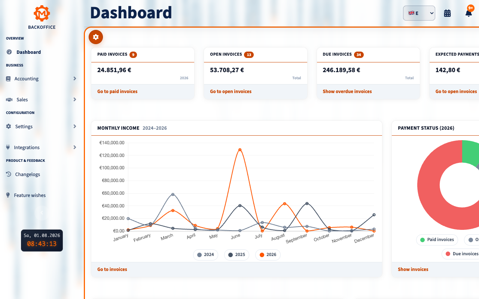Expand the Settings submenu chevron
This screenshot has width=479, height=299.
75,126
